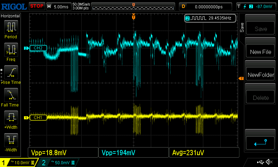278x167 pixels.
Task: Click the Avg=231uV measurement
Action: tap(188, 153)
